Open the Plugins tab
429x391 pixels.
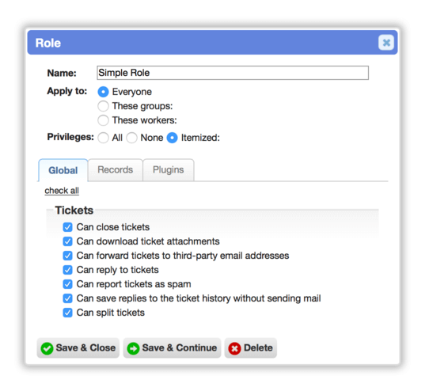click(169, 170)
